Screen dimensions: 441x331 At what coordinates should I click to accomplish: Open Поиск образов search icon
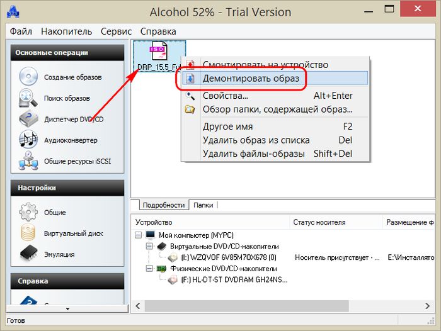[x=28, y=98]
